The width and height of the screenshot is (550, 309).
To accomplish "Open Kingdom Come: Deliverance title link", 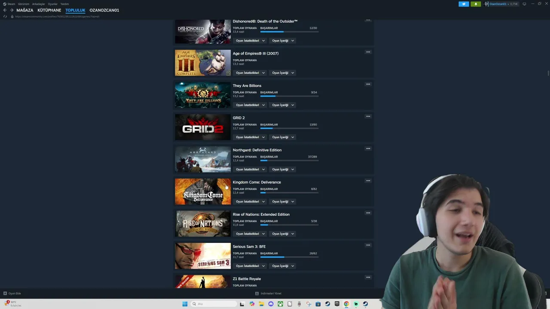I will click(x=257, y=182).
